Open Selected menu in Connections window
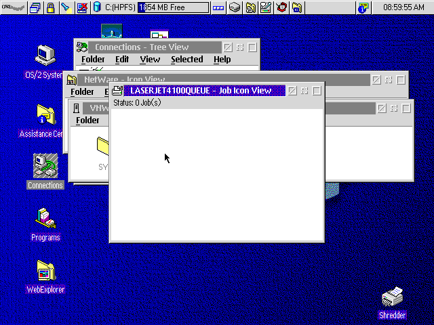Screen dimensions: 434x325 (187, 60)
